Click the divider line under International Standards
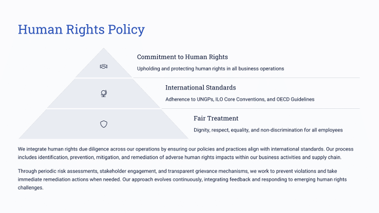This screenshot has height=213, width=379. 260,108
